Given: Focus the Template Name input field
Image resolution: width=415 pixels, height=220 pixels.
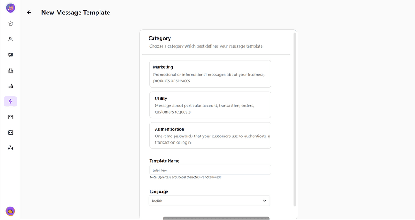Looking at the screenshot, I should click(x=210, y=170).
